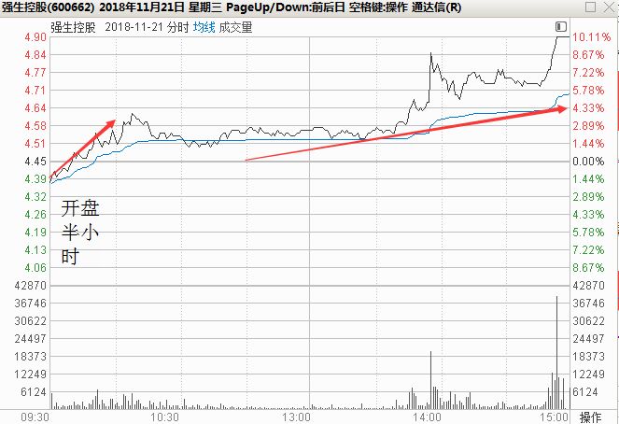619x424 pixels.
Task: Click the 0.00% baseline percentage label
Action: click(x=590, y=162)
